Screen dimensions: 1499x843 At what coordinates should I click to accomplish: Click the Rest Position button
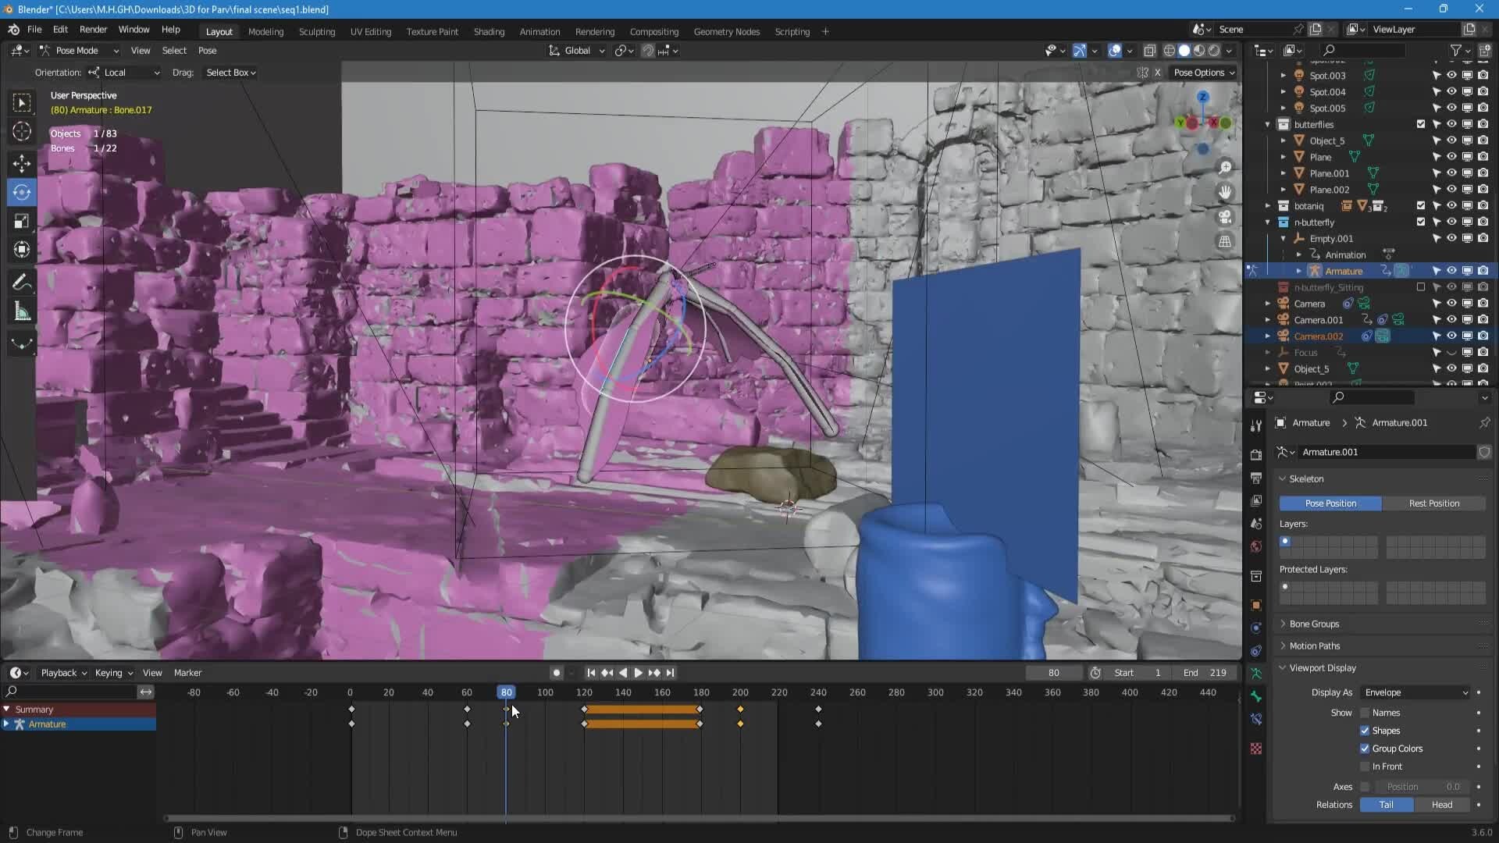tap(1433, 503)
